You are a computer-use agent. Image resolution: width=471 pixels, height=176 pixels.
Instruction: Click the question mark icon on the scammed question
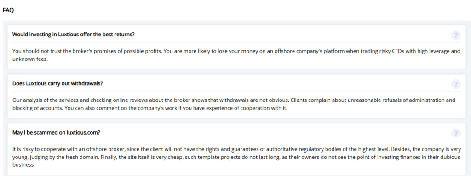coord(456,133)
